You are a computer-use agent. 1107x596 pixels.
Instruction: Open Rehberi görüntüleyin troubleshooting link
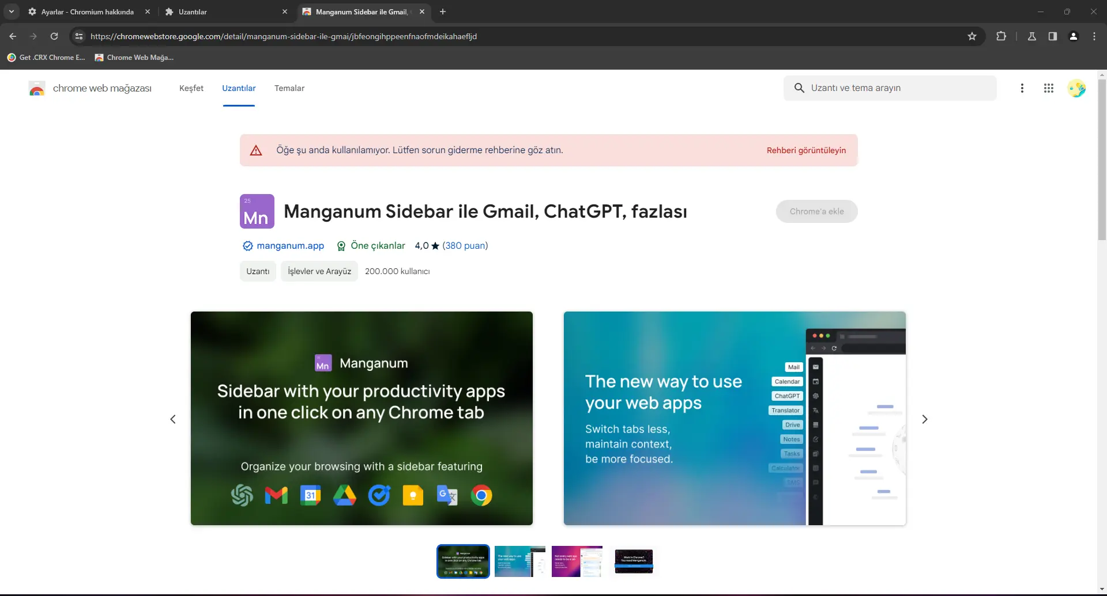tap(806, 150)
